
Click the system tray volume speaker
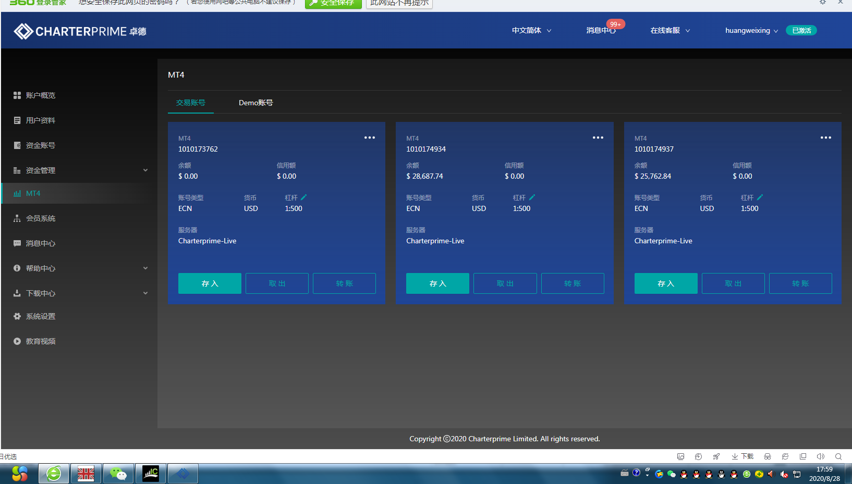click(771, 474)
